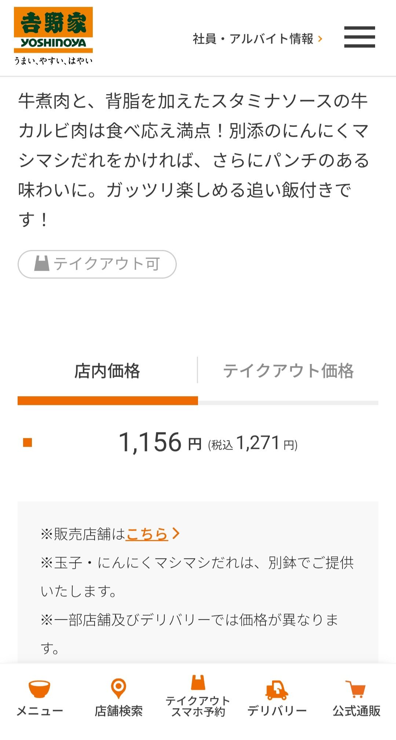Open the hamburger menu
This screenshot has height=740, width=396.
[359, 37]
